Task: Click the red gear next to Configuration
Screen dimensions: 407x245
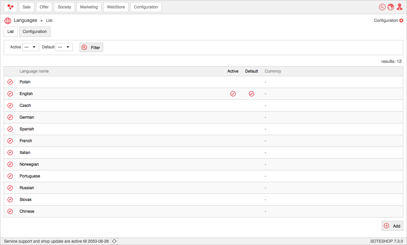Action: [x=401, y=21]
